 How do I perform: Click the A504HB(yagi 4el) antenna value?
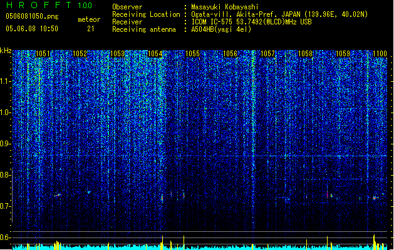click(x=221, y=29)
